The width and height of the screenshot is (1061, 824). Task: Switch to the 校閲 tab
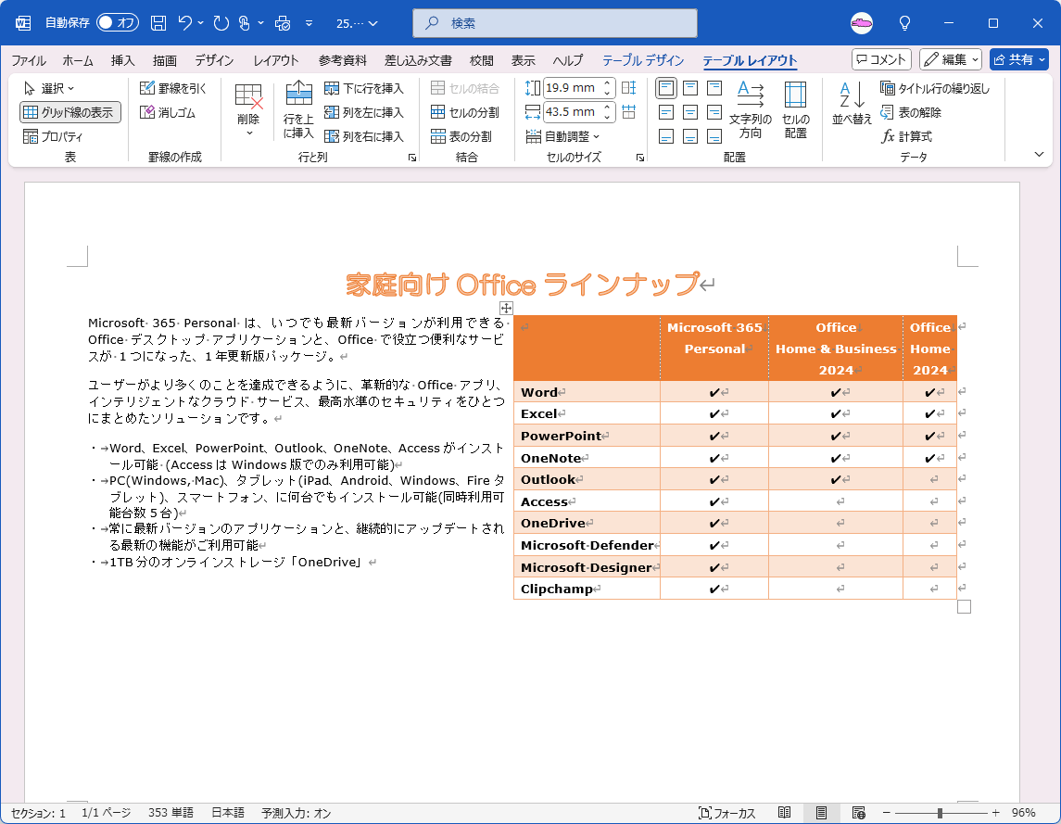point(482,60)
